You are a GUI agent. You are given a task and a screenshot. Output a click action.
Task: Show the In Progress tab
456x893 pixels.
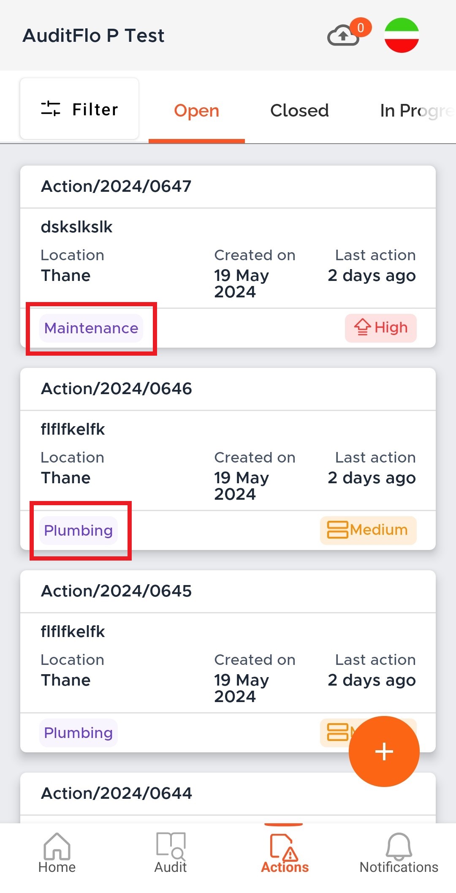(x=416, y=111)
